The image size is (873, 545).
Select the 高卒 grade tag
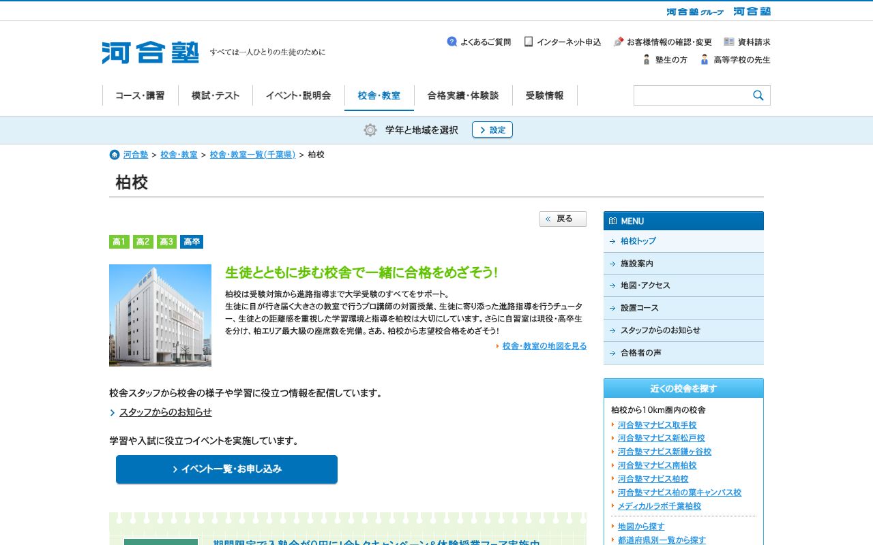click(192, 242)
